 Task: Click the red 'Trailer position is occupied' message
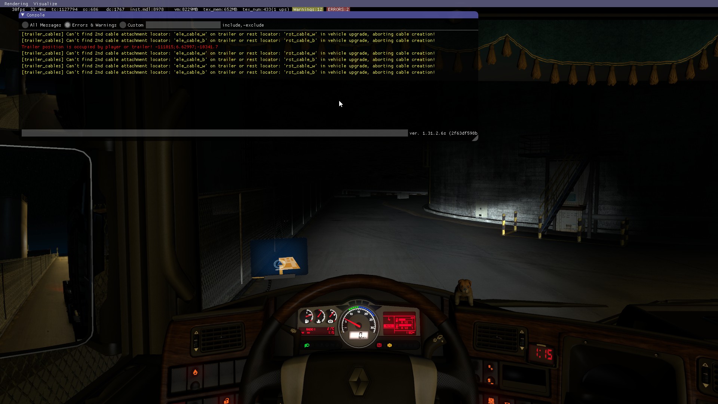click(120, 47)
